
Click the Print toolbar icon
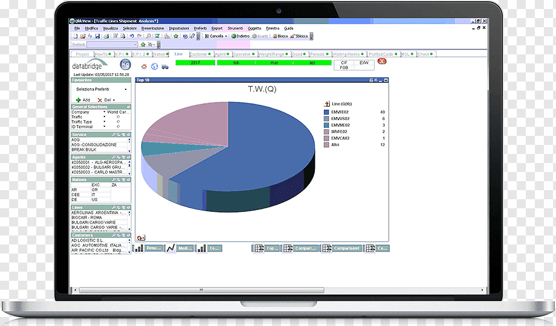106,36
